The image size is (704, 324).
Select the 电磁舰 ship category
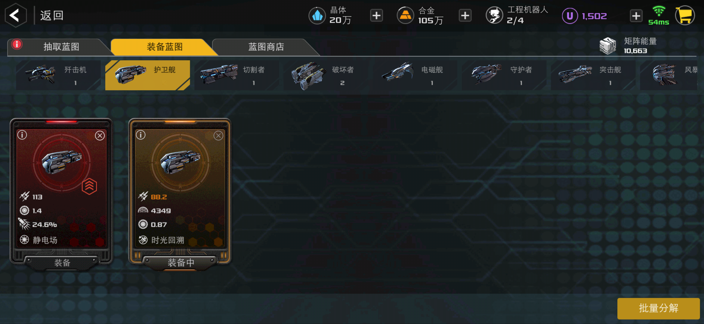415,75
